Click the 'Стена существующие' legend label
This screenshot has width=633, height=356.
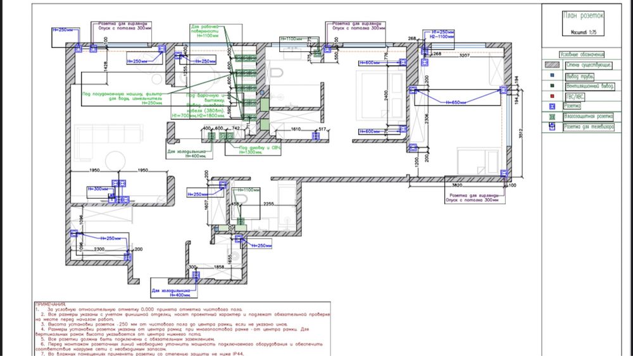(589, 65)
